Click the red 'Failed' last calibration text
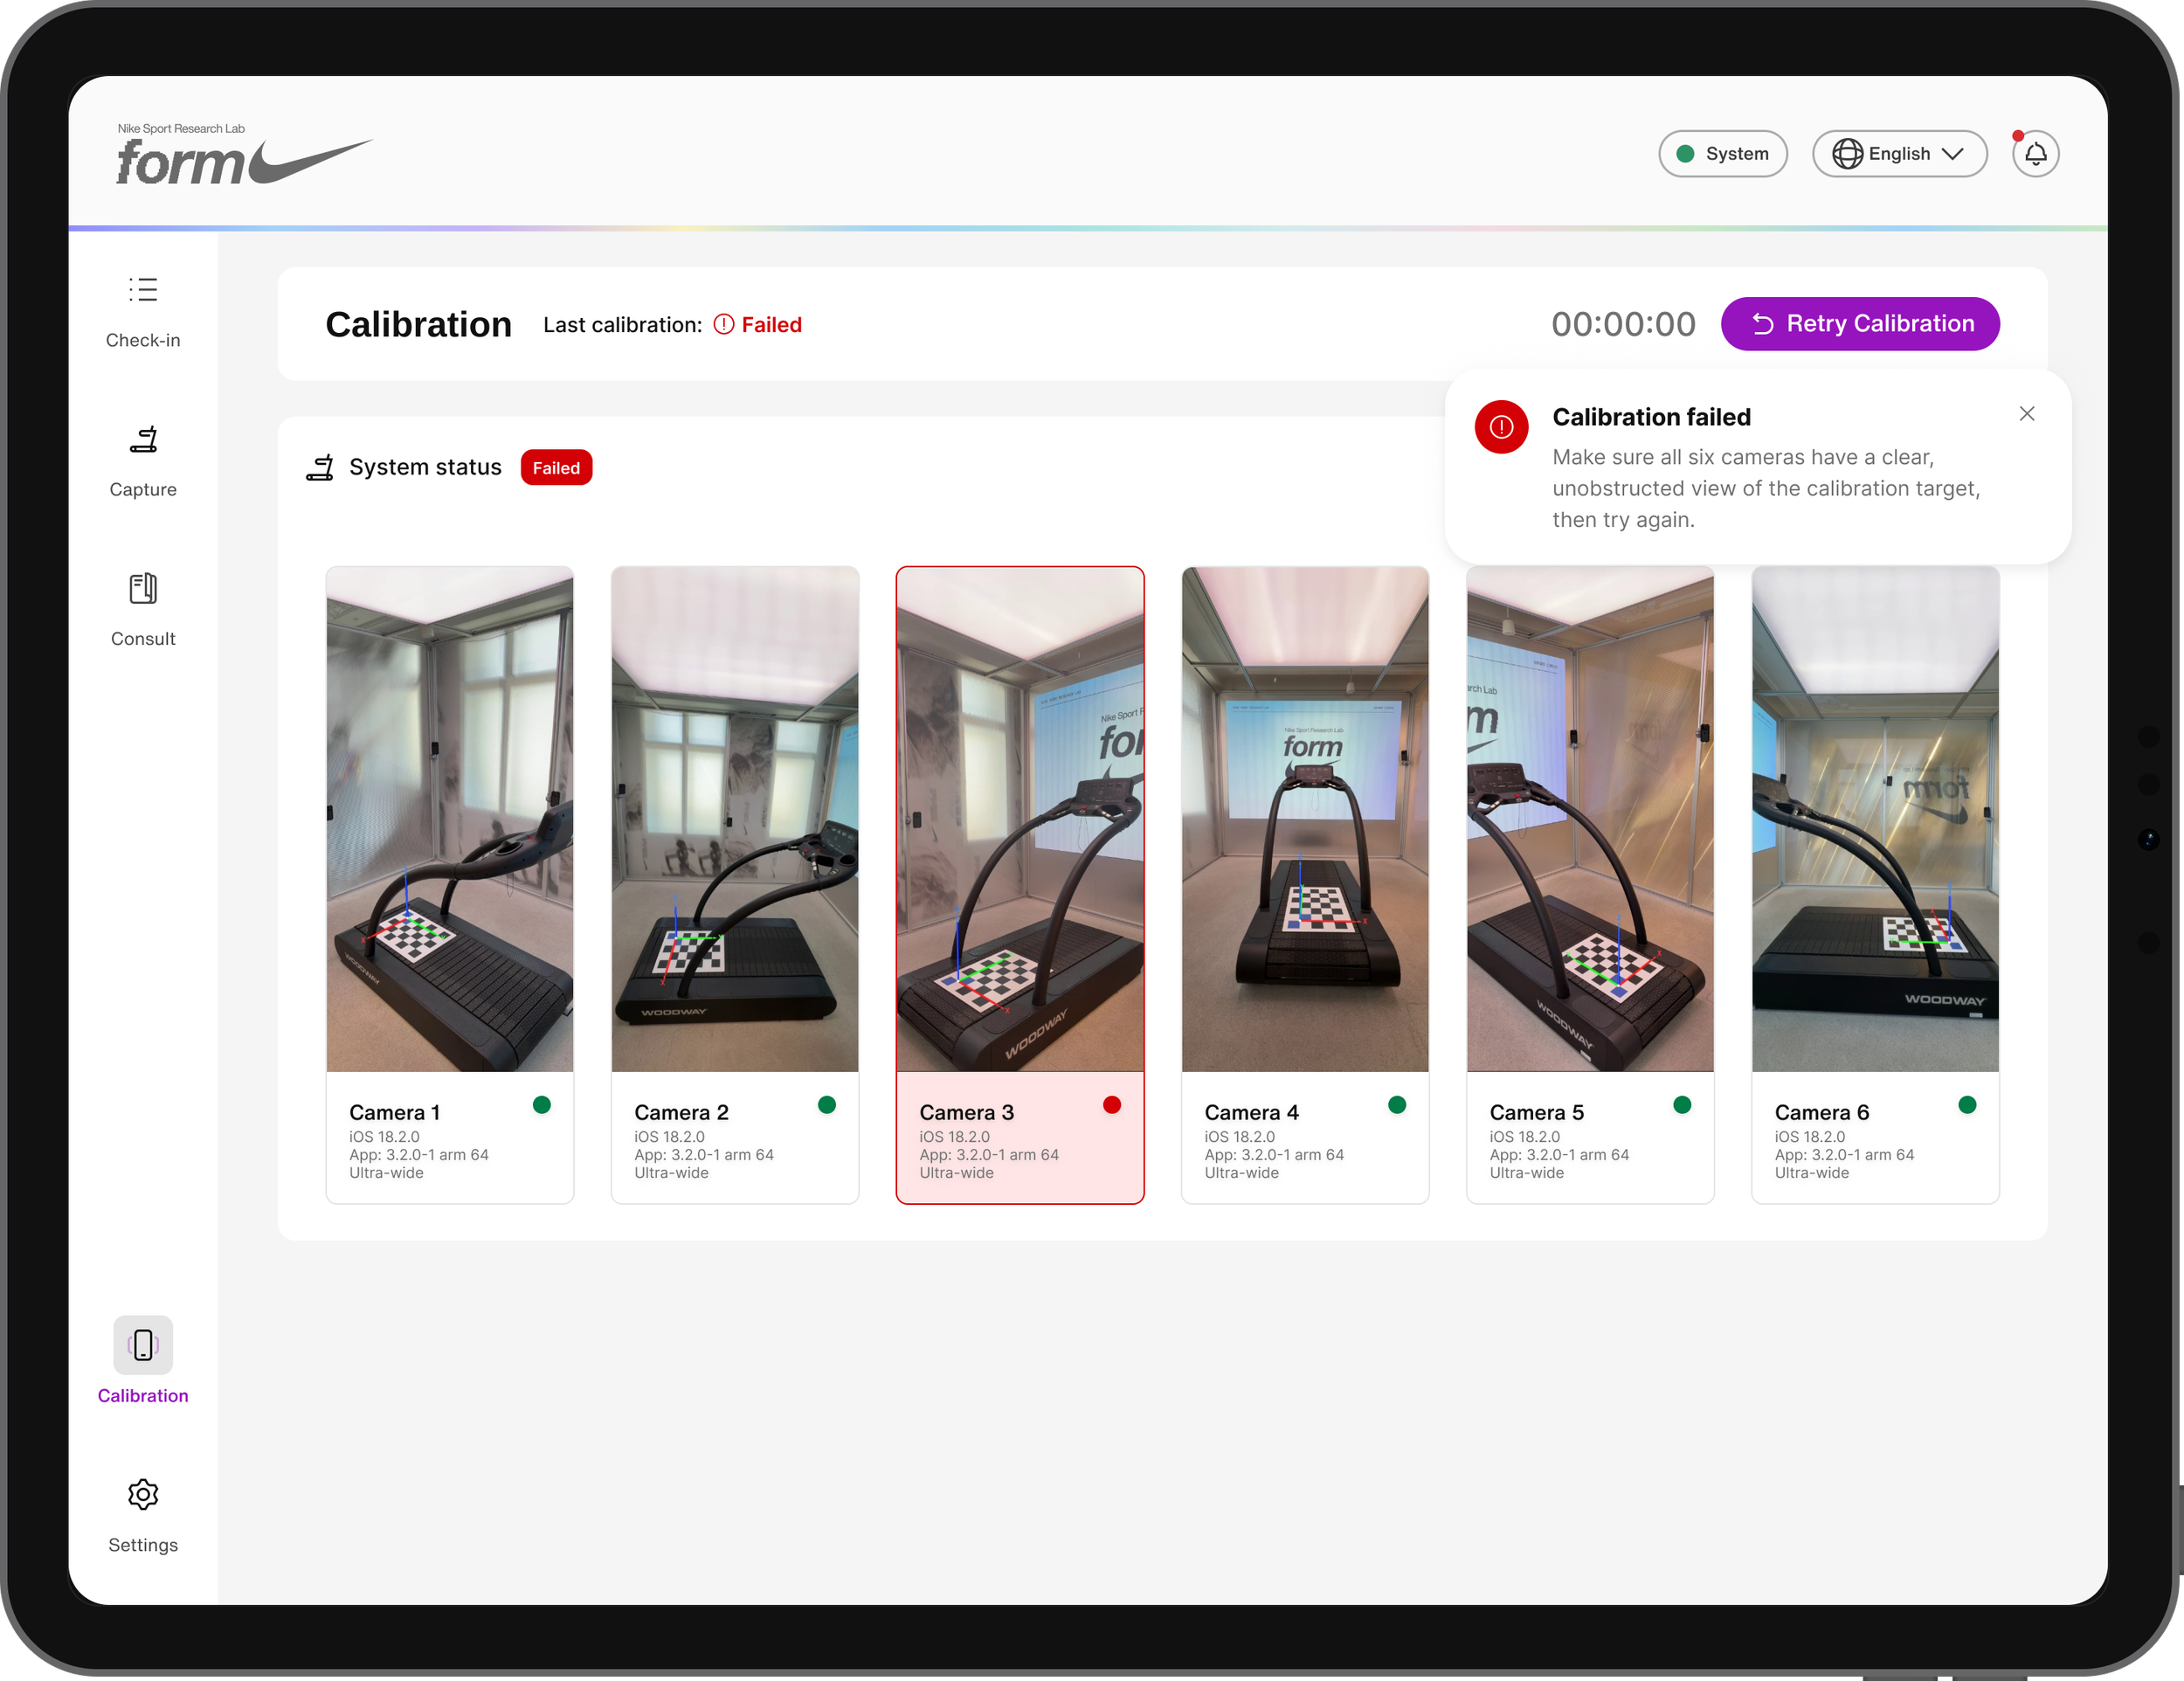 [x=771, y=325]
